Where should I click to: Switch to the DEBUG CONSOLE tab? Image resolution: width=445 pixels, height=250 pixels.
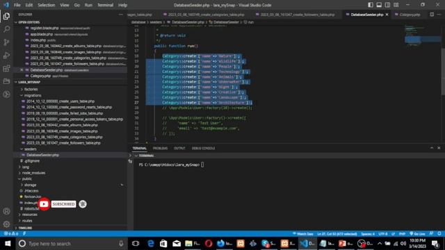pos(203,148)
